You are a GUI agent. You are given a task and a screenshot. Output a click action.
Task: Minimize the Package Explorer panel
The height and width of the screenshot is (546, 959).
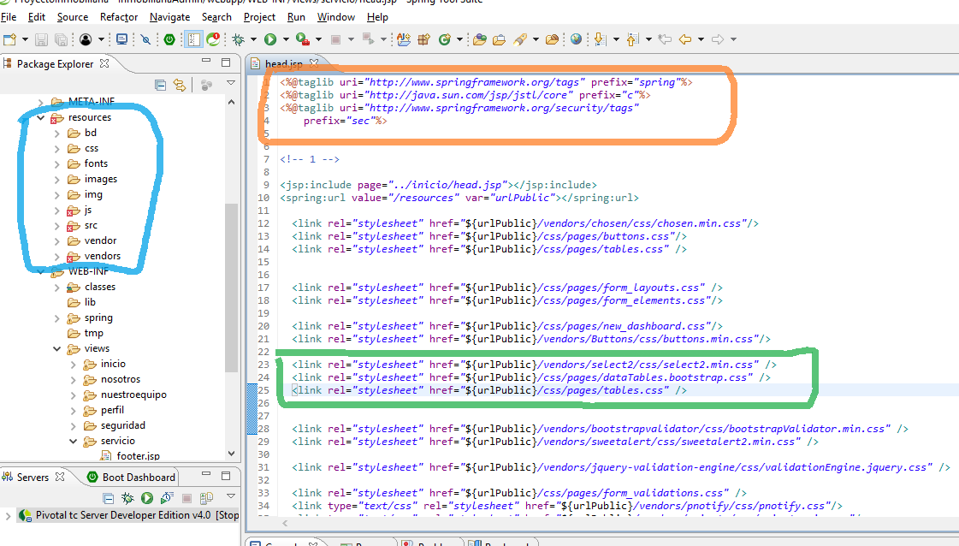(206, 62)
